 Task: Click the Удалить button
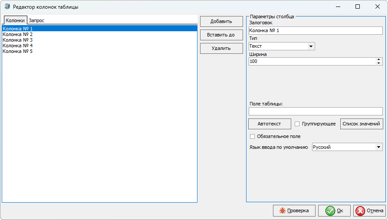[x=221, y=48]
